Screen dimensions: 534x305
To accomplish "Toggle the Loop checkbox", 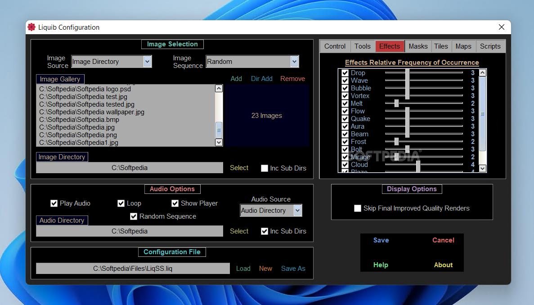I will tap(121, 203).
